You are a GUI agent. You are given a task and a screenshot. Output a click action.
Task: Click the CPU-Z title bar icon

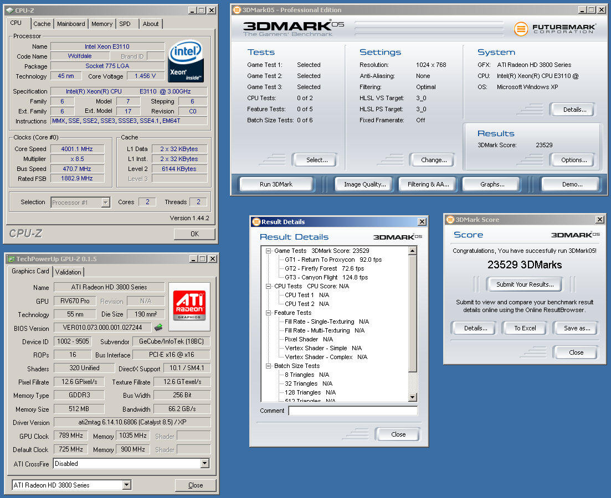(10, 11)
